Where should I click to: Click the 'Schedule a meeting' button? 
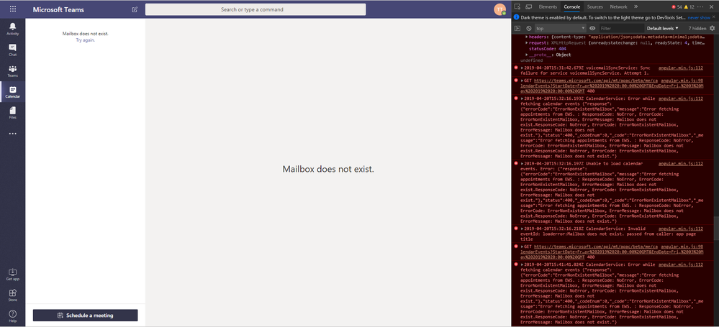pyautogui.click(x=86, y=316)
